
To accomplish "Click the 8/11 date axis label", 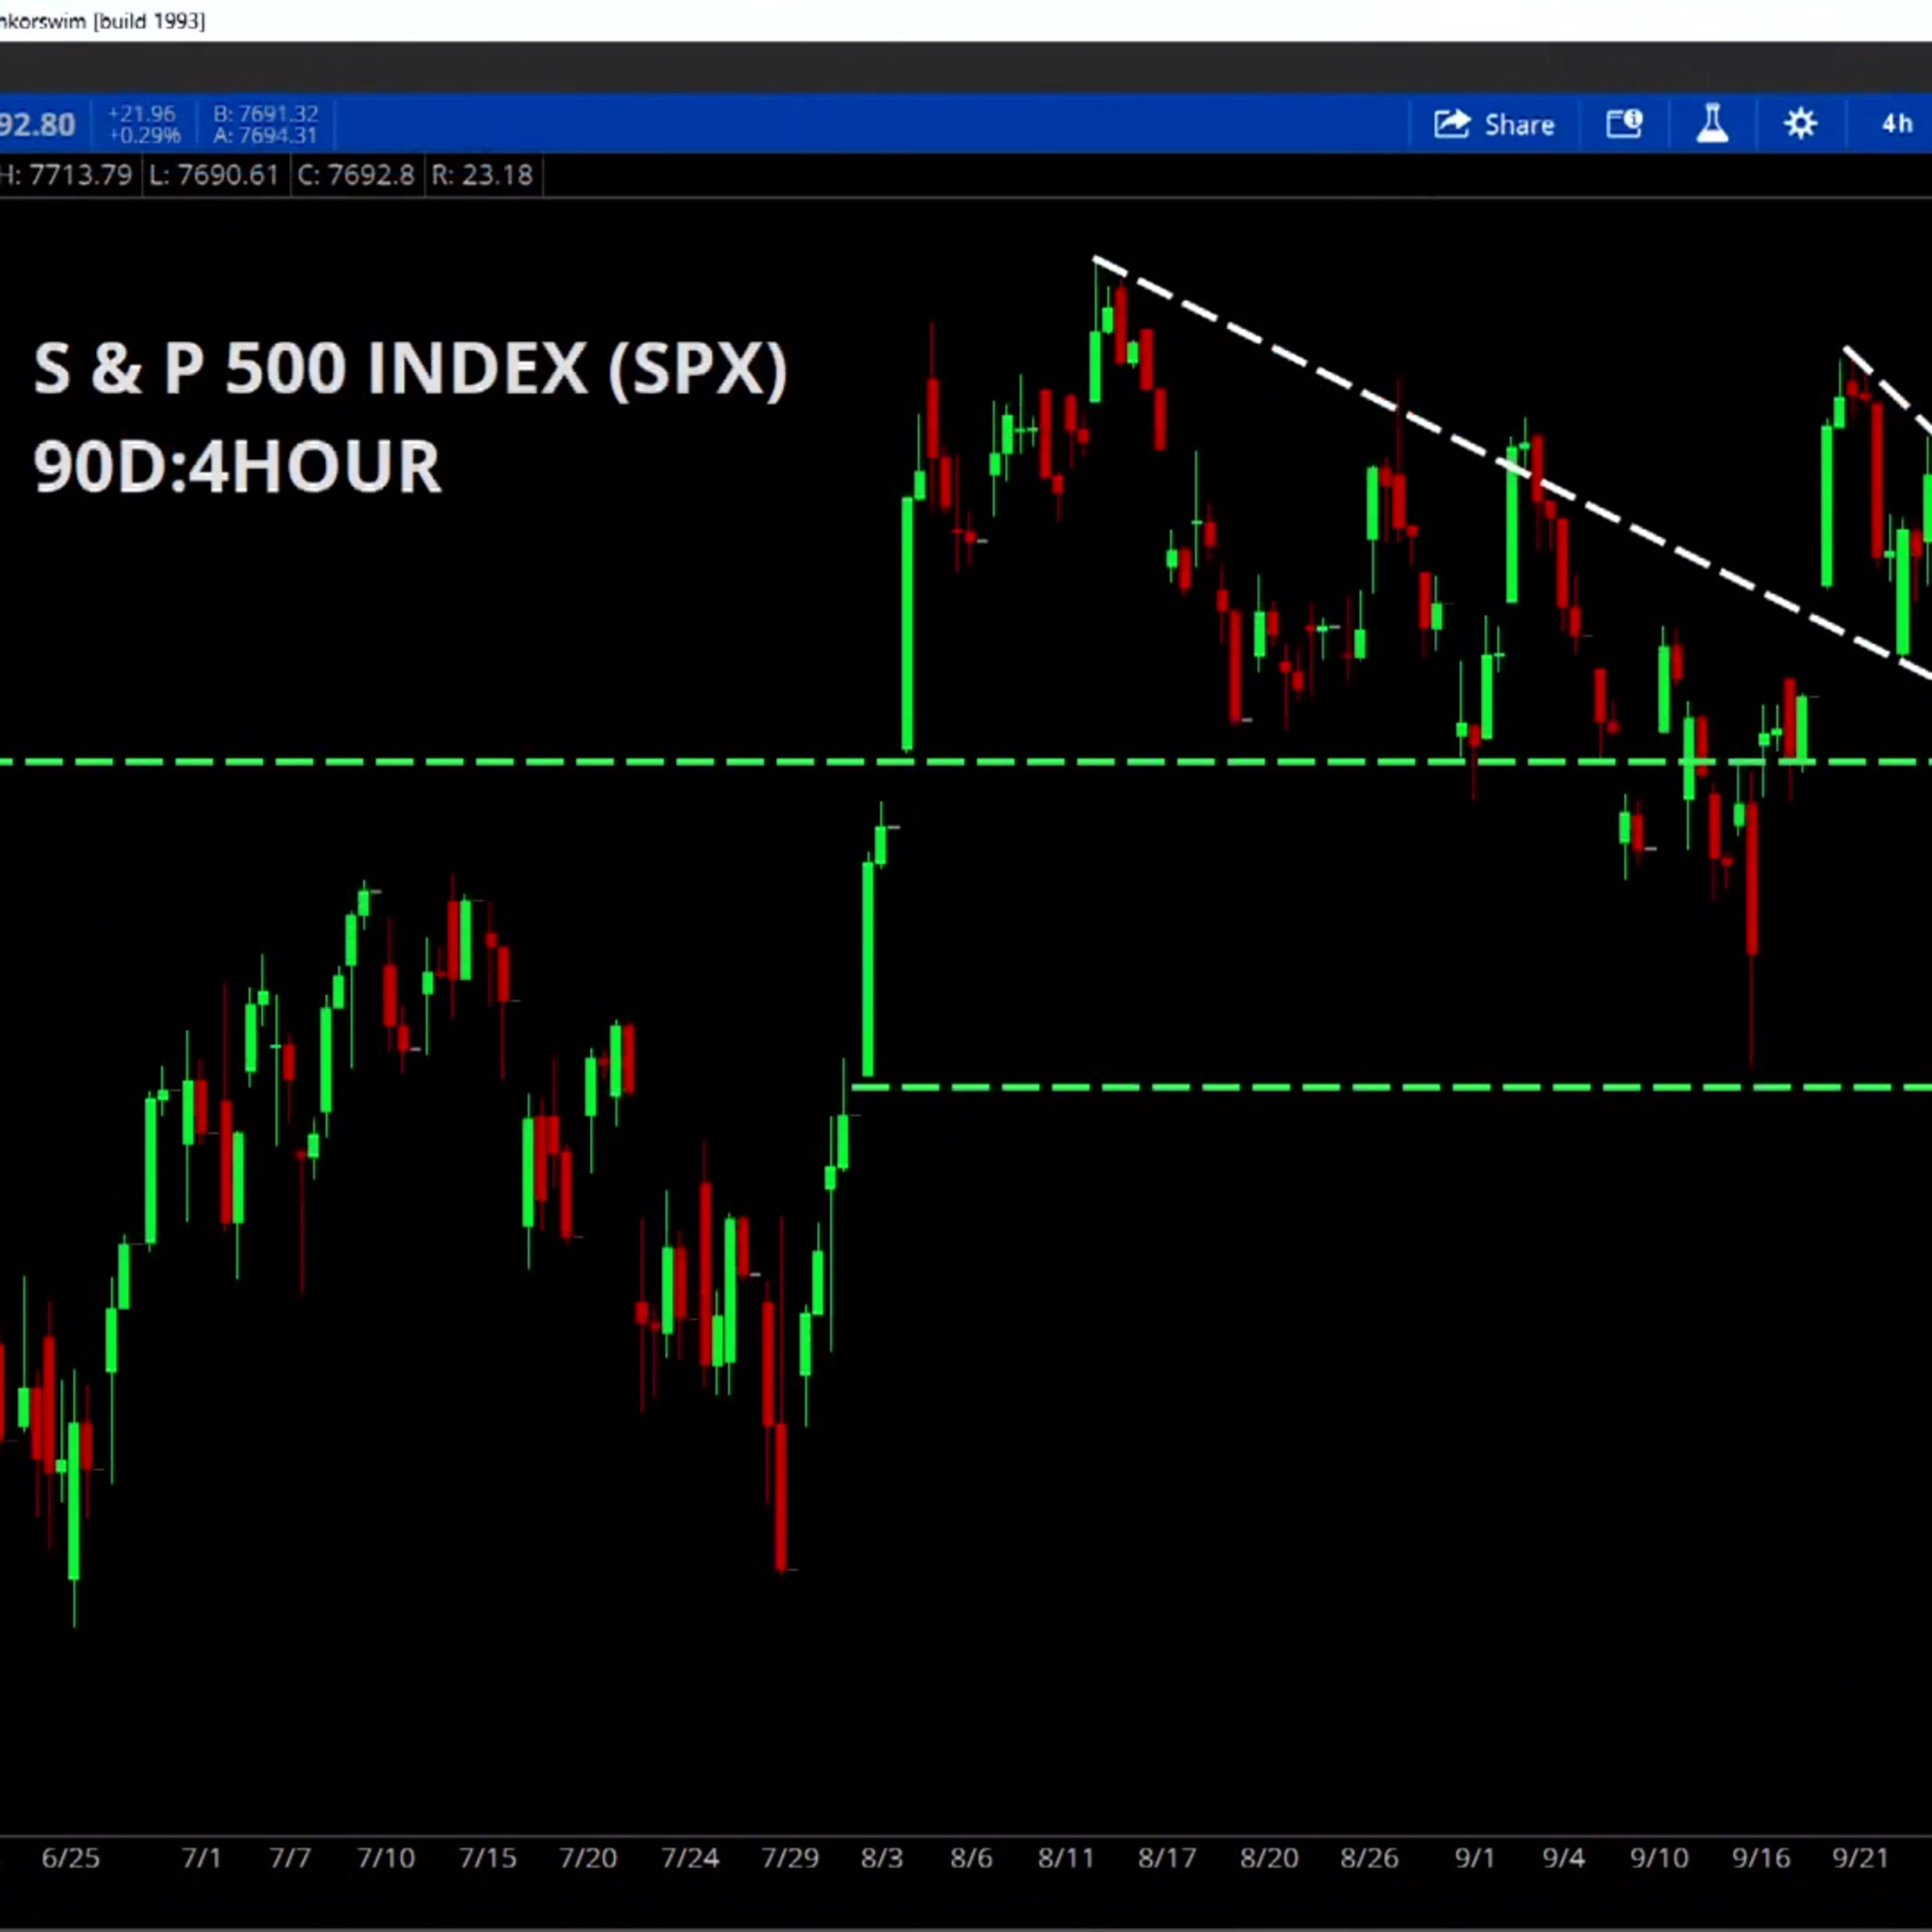I will coord(1066,1858).
